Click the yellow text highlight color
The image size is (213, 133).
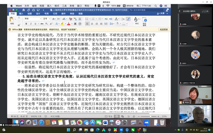click(62, 23)
